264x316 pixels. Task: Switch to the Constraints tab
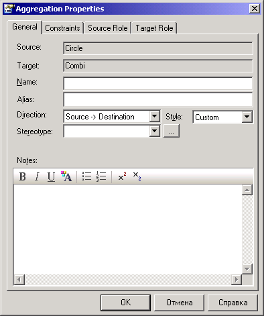pos(62,28)
